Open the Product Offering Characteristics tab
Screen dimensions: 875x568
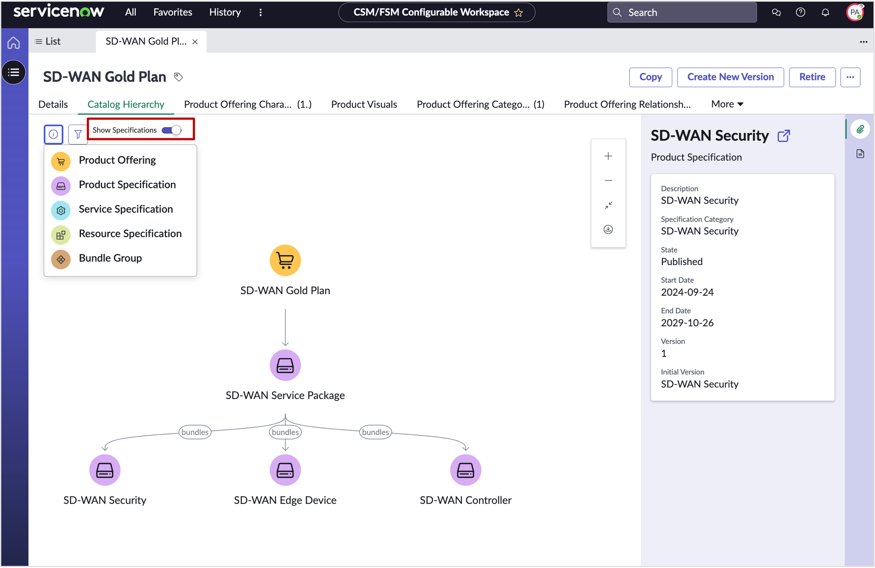(x=248, y=104)
